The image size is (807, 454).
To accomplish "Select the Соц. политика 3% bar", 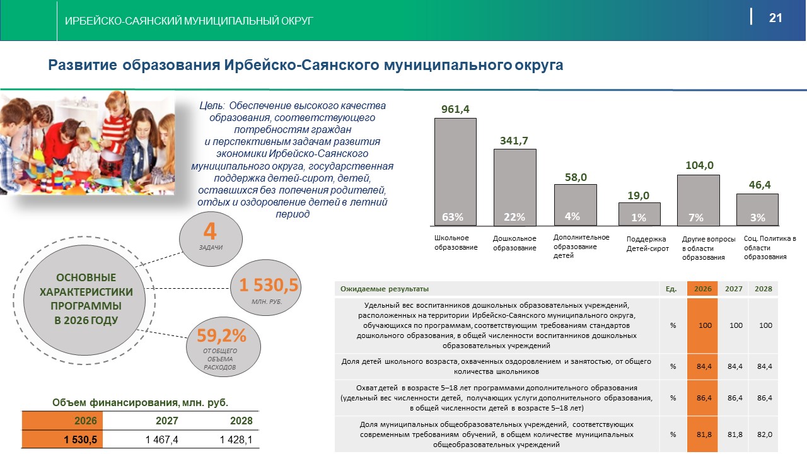I will tap(757, 209).
